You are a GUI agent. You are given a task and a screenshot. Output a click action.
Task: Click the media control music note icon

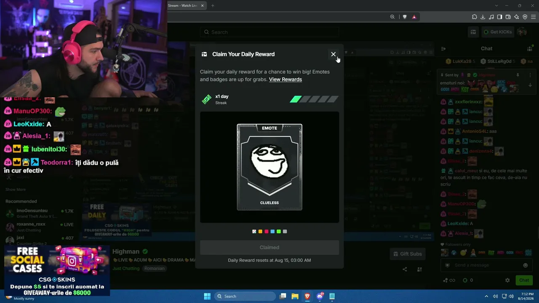pos(491,17)
